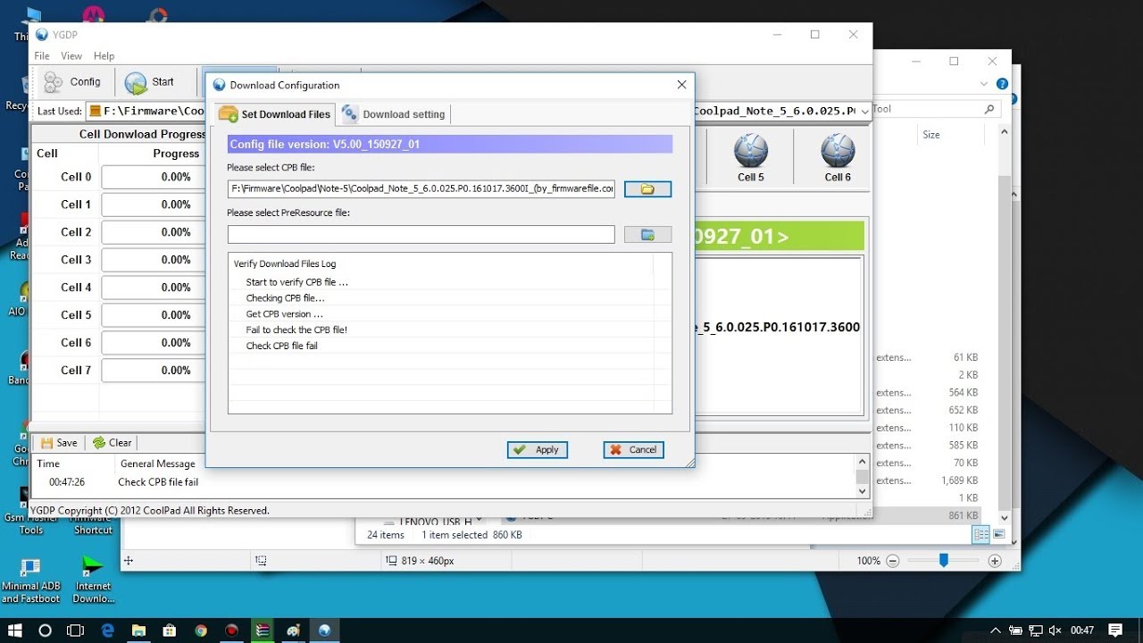Click the Start button in YGDP toolbar
Image resolution: width=1143 pixels, height=643 pixels.
[x=149, y=82]
